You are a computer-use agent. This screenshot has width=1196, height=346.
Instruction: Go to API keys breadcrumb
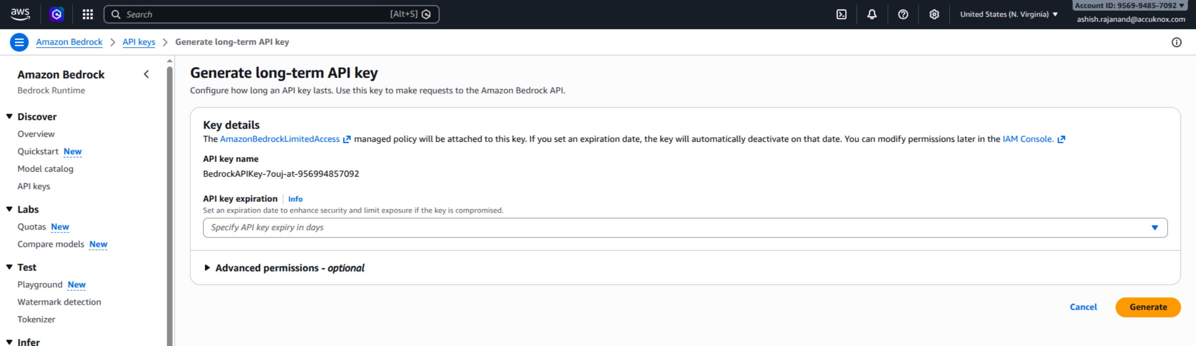click(139, 42)
